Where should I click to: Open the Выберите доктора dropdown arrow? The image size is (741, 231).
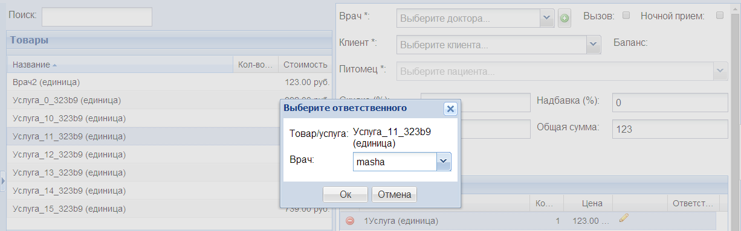tap(547, 18)
